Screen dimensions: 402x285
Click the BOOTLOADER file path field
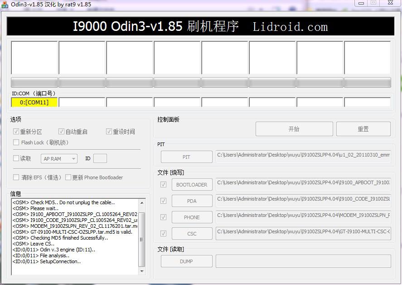click(303, 184)
